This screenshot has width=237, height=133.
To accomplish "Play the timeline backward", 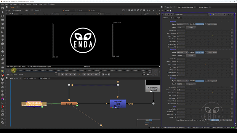I will 74,74.
